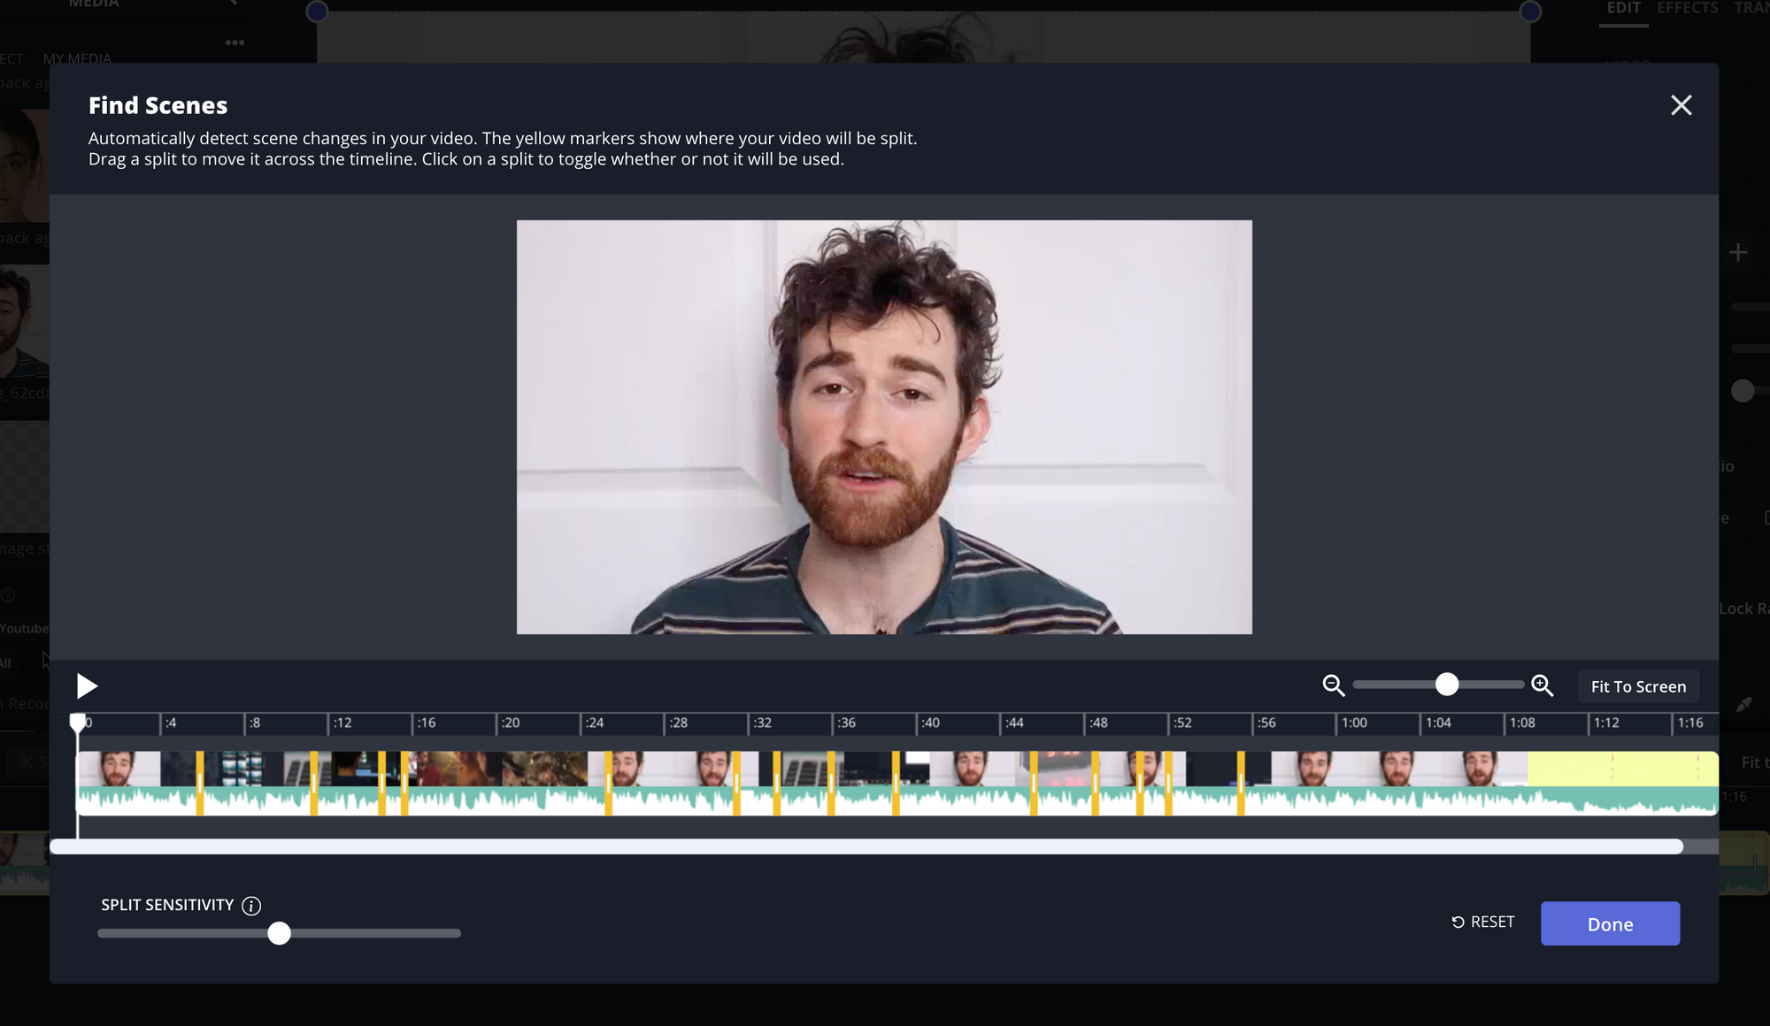Click the zoom out magnifier icon

tap(1333, 685)
